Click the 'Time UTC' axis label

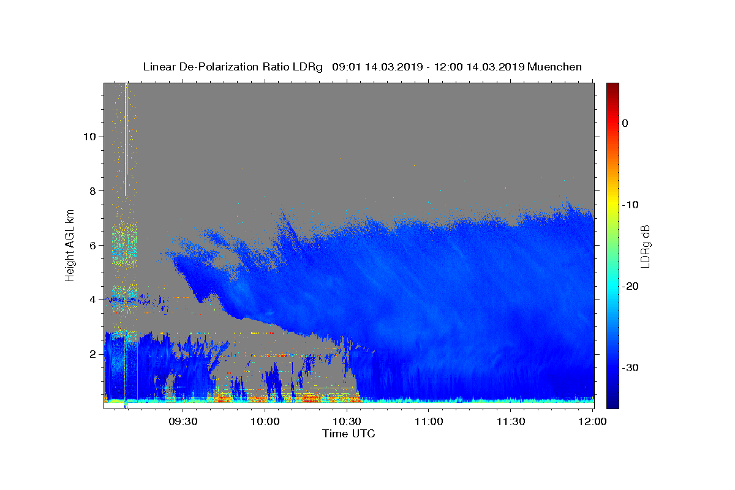pos(349,434)
